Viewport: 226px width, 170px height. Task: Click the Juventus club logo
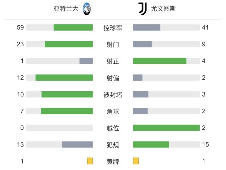[142, 9]
